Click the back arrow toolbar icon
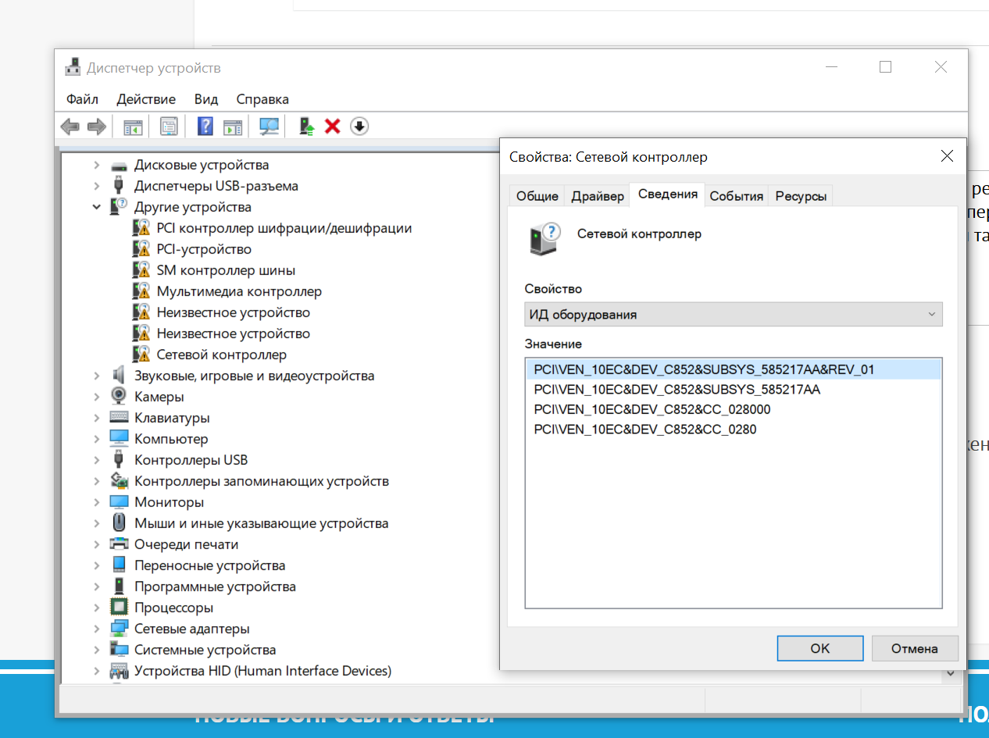The height and width of the screenshot is (738, 989). coord(70,126)
